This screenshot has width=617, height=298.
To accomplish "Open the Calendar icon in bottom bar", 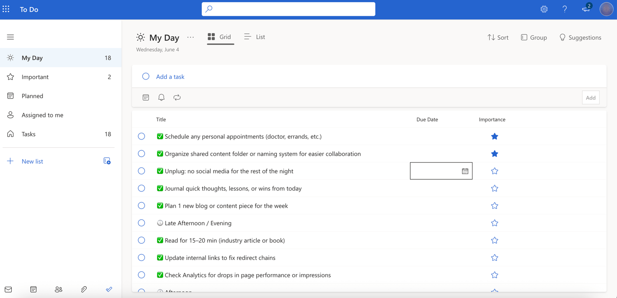I will click(x=33, y=289).
